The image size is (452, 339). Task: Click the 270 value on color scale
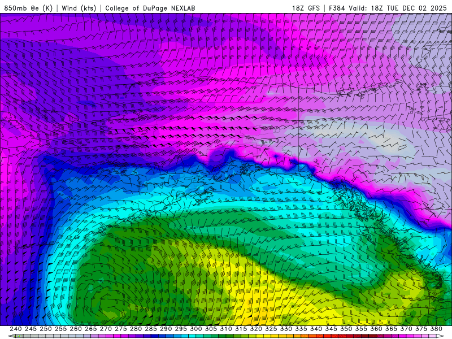tap(106, 329)
